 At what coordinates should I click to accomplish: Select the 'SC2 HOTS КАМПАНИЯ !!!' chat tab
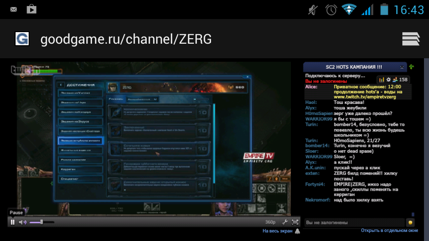(x=354, y=67)
